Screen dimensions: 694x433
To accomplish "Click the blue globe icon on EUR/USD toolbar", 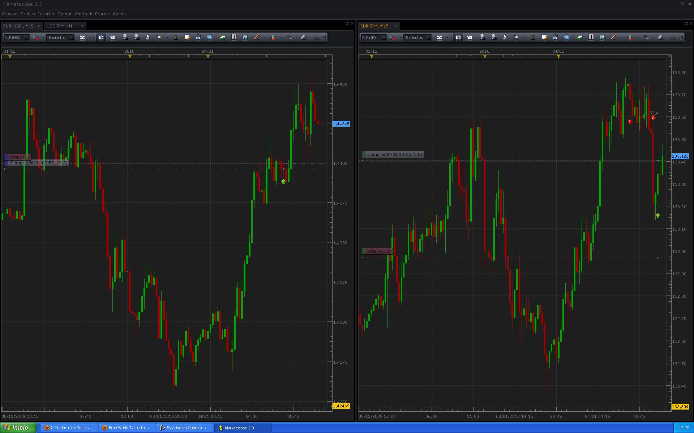I will [x=209, y=37].
